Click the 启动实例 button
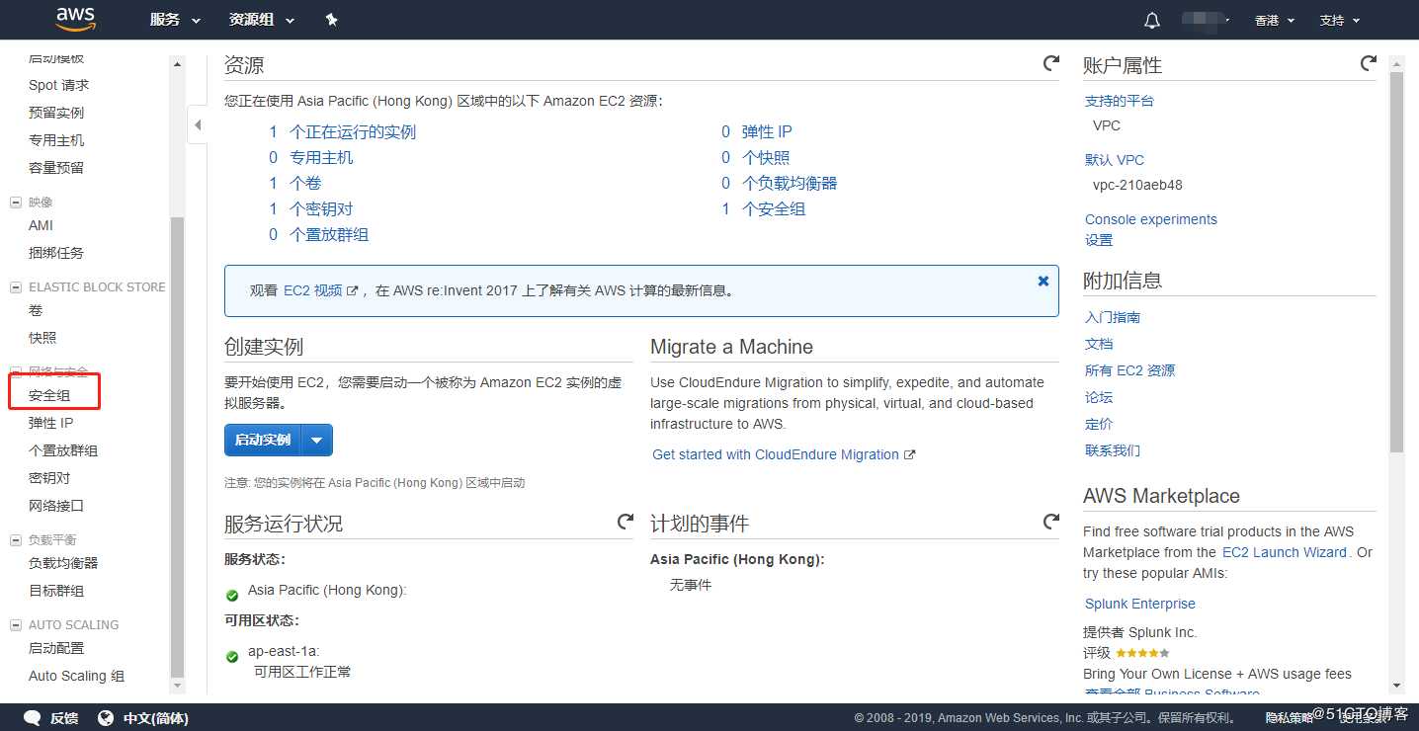1419x731 pixels. click(x=263, y=441)
